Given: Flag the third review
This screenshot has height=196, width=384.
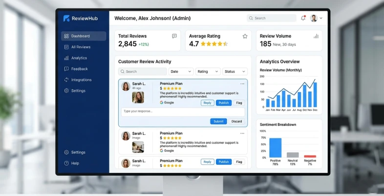Looking at the screenshot, I should pyautogui.click(x=239, y=162).
